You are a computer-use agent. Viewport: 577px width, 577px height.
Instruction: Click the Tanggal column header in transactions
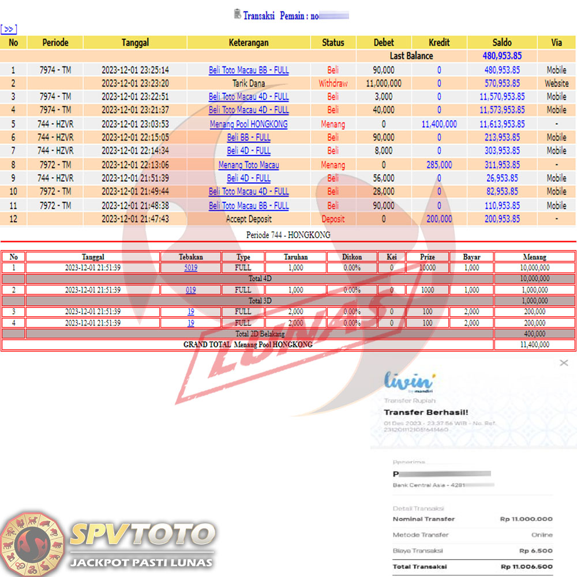135,42
